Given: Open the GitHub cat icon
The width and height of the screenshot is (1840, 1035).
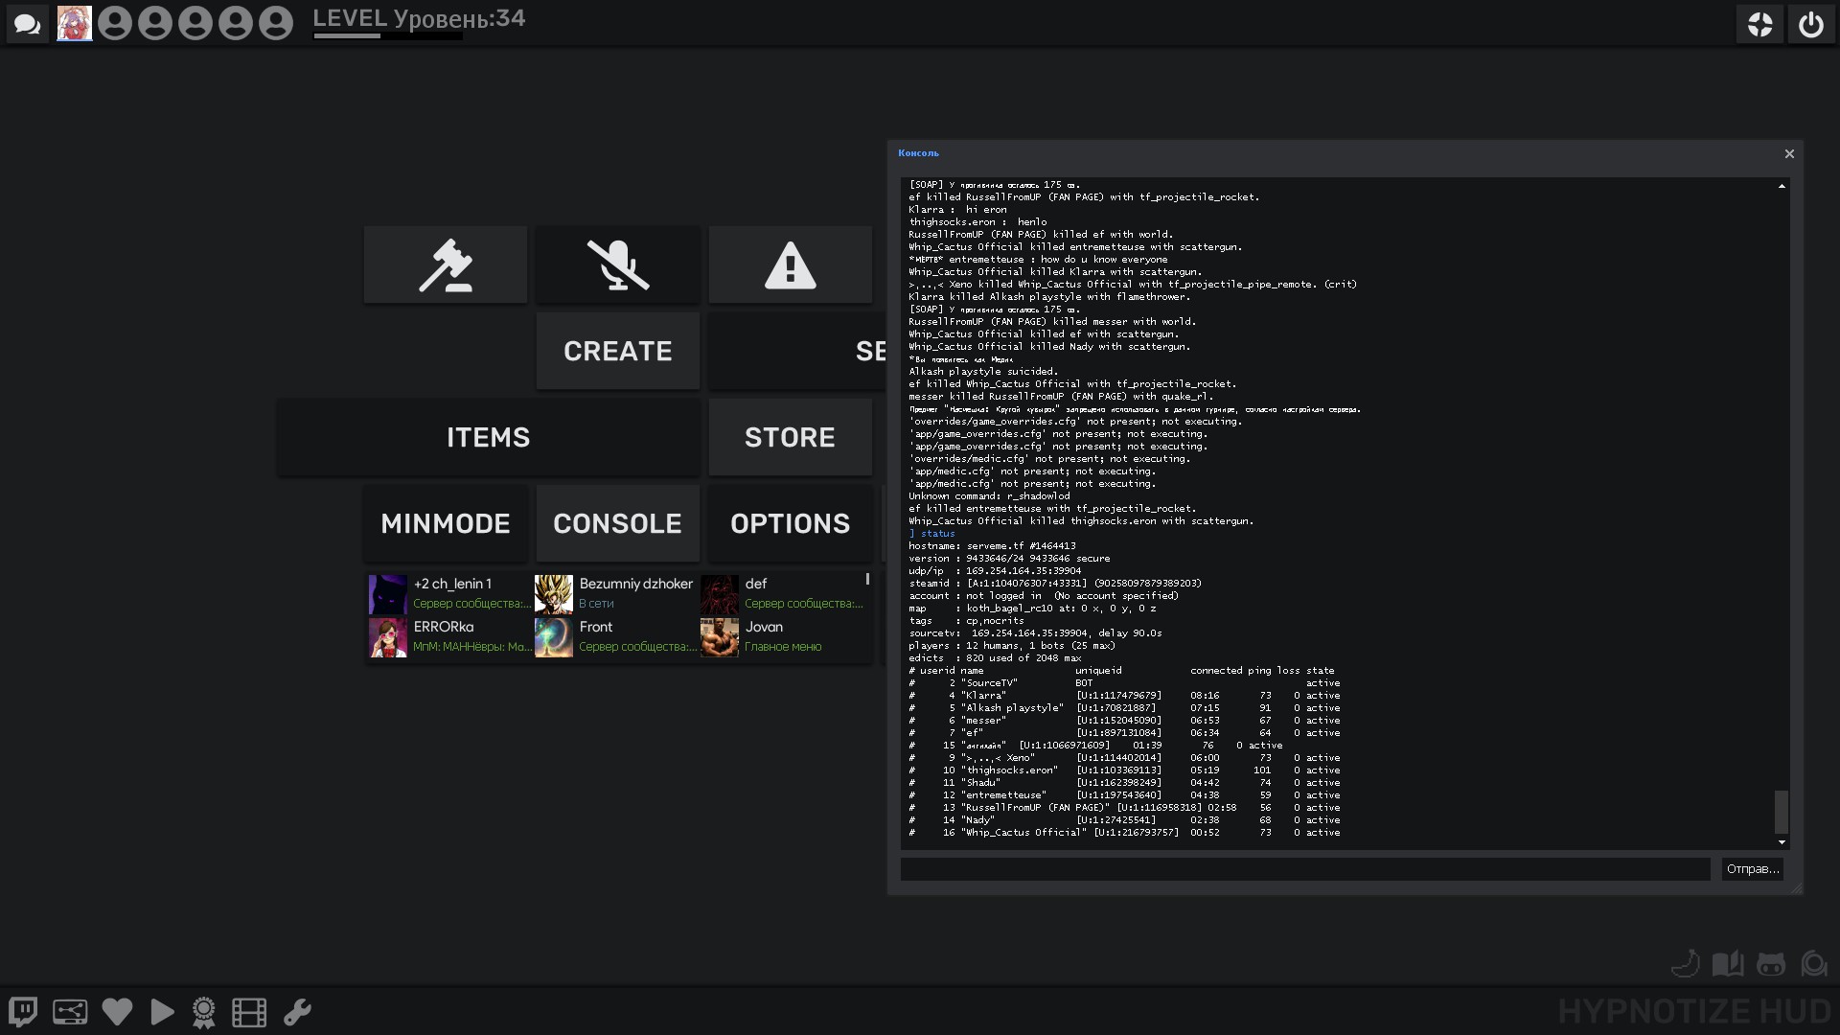Looking at the screenshot, I should click(1770, 964).
